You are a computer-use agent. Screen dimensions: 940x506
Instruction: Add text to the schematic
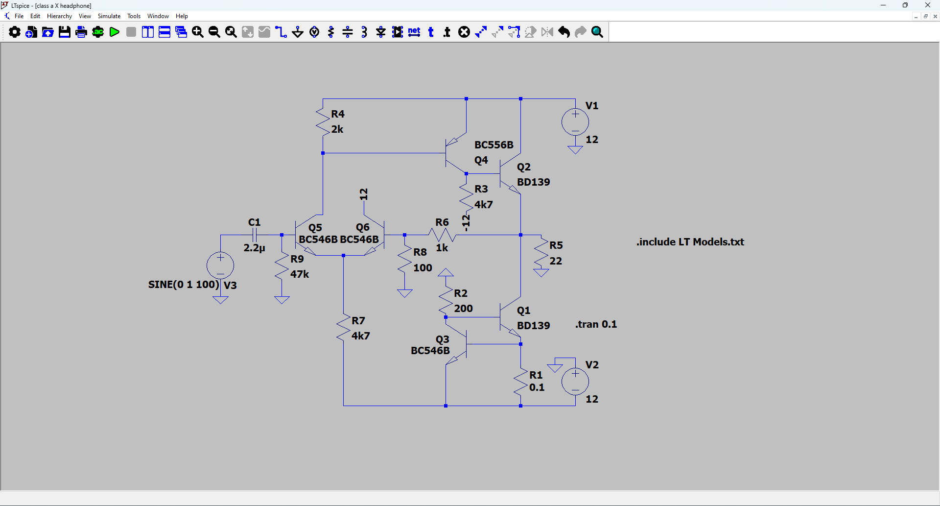431,32
